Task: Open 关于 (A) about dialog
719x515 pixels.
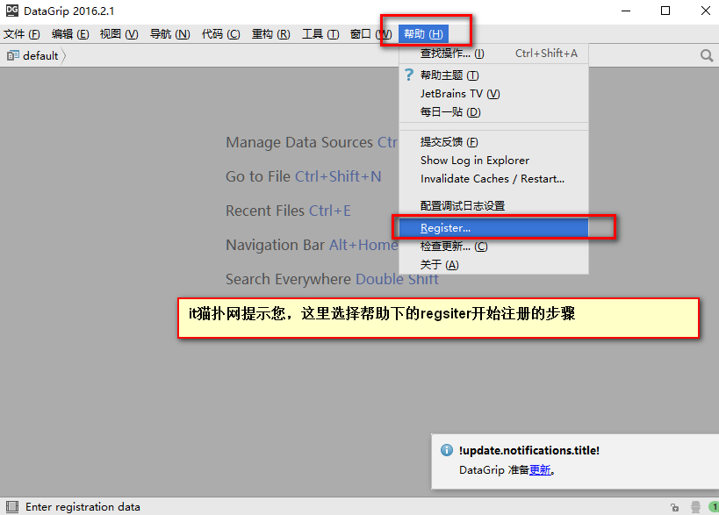Action: (494, 265)
